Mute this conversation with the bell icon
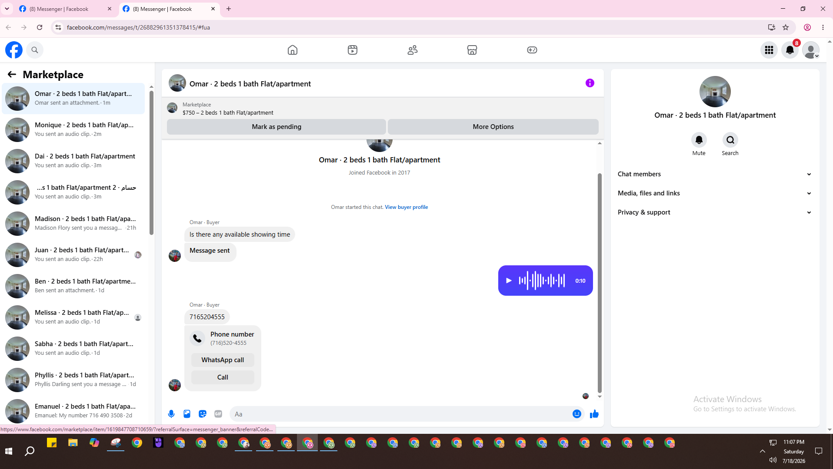The height and width of the screenshot is (469, 833). tap(699, 140)
